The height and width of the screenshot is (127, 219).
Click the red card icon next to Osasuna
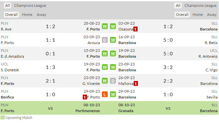tap(135, 29)
